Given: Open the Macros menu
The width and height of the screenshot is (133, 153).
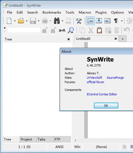Looking at the screenshot, I should pos(85,12).
